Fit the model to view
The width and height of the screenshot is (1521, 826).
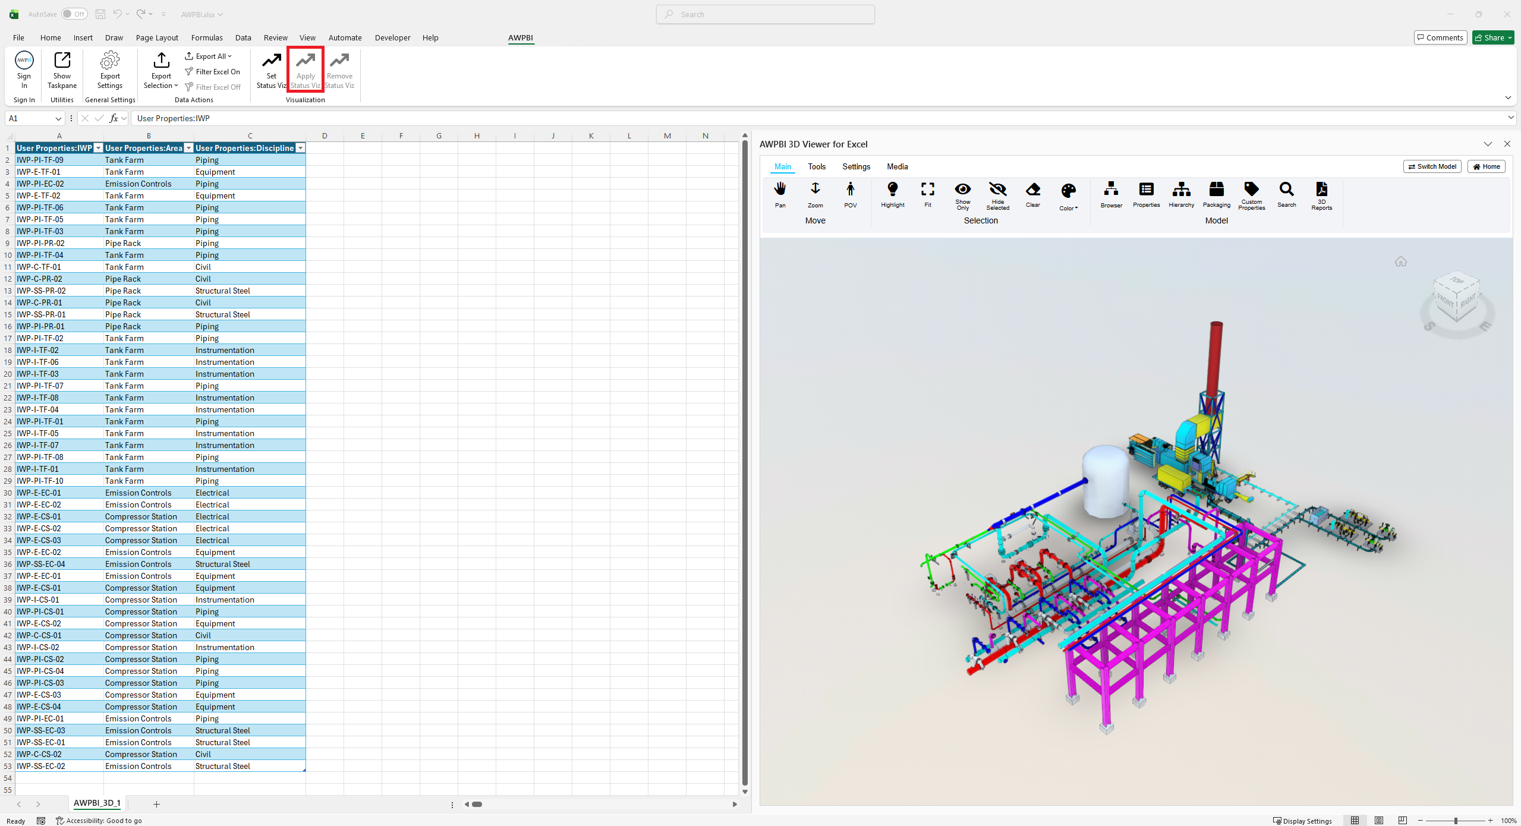pos(928,194)
